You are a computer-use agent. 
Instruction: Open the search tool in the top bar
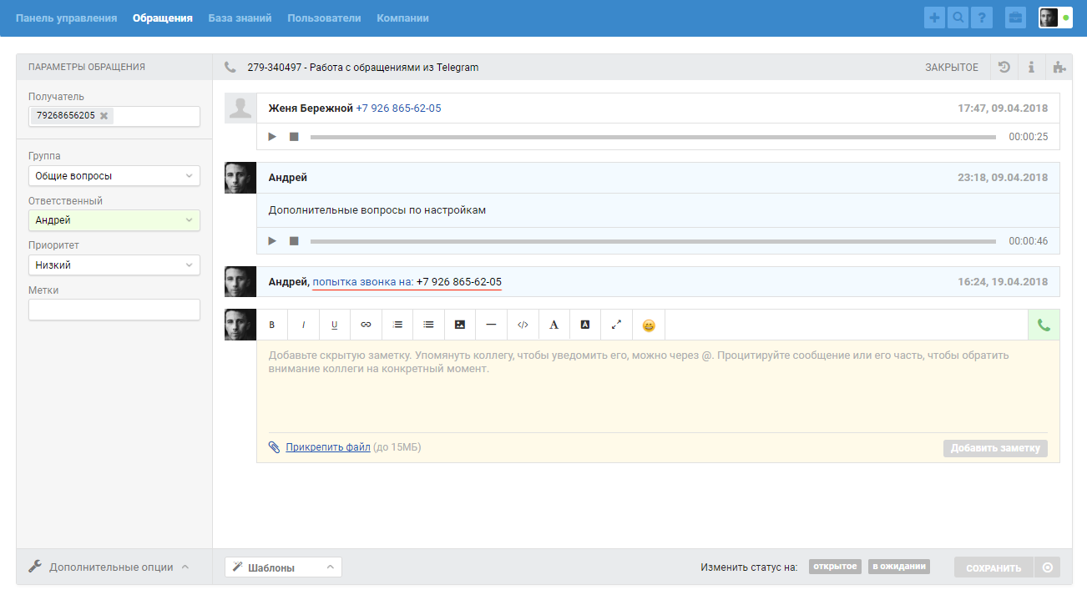958,16
